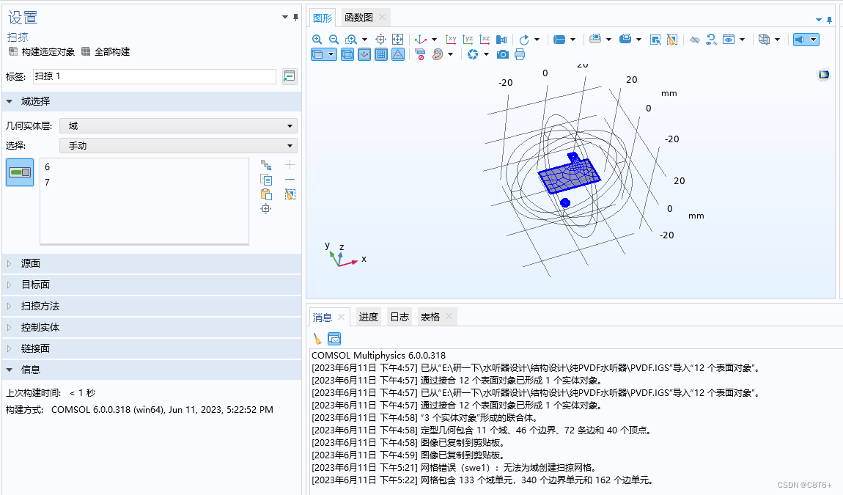Click the Zoom Extents icon
The image size is (843, 495).
click(398, 39)
